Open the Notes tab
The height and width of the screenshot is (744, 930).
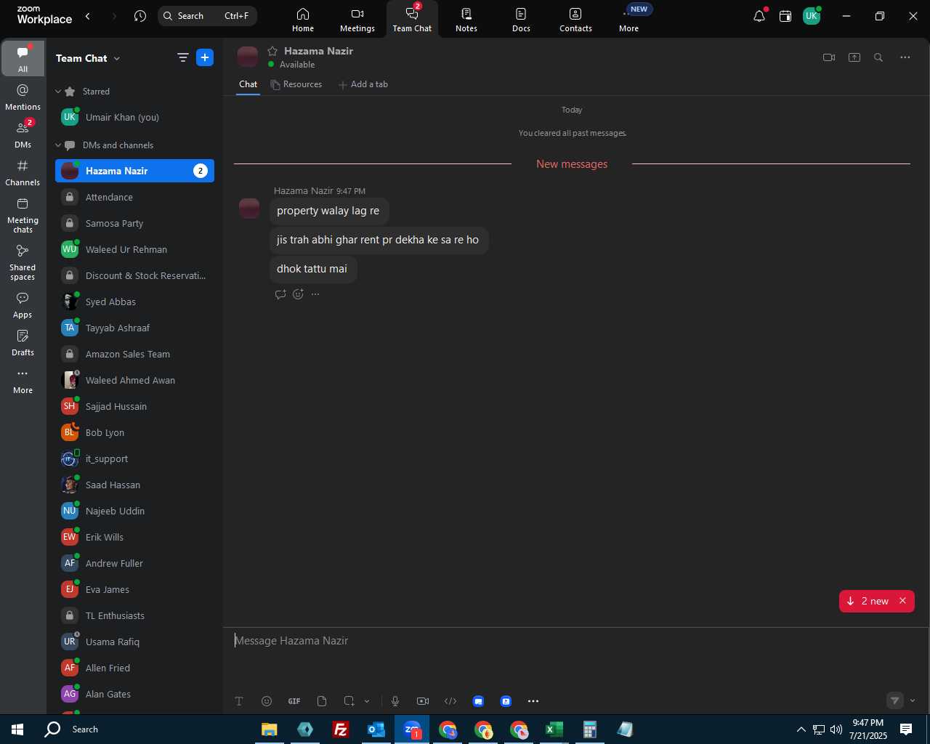click(x=466, y=20)
